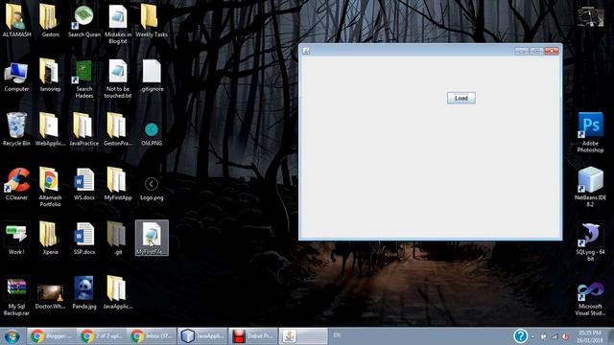Open the JavaApplic... folder
This screenshot has height=345, width=614.
[x=118, y=292]
